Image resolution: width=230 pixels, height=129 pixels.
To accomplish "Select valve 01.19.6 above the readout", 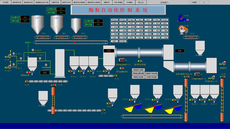I will [x=46, y=65].
